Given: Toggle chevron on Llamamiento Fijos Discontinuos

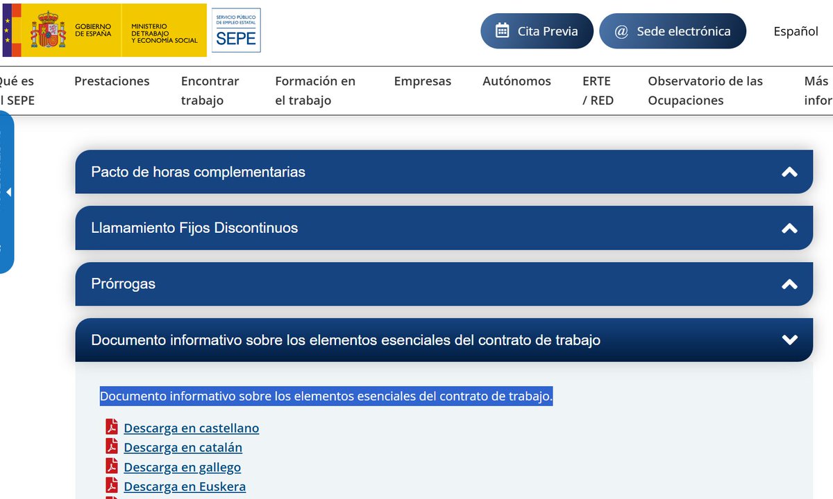Looking at the screenshot, I should (789, 228).
